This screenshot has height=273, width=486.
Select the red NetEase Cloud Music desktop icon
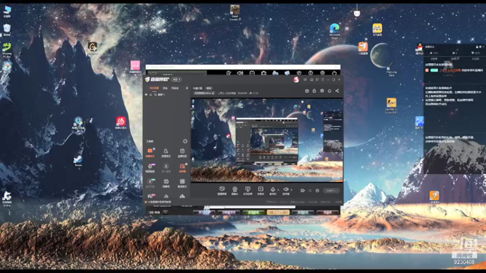pyautogui.click(x=121, y=122)
